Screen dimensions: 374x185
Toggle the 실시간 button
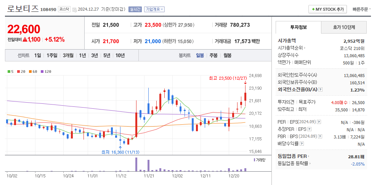(x=135, y=9)
